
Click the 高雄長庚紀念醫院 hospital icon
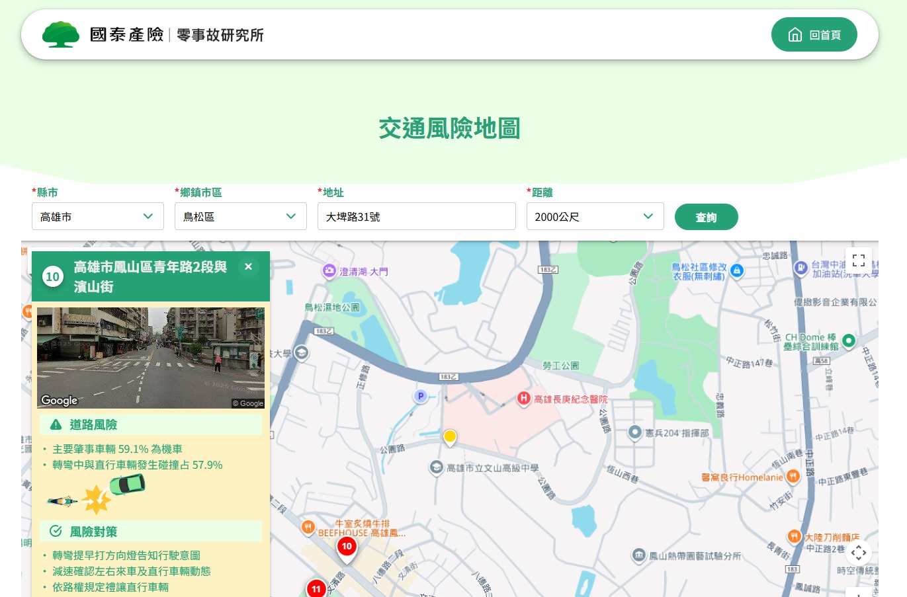tap(523, 398)
